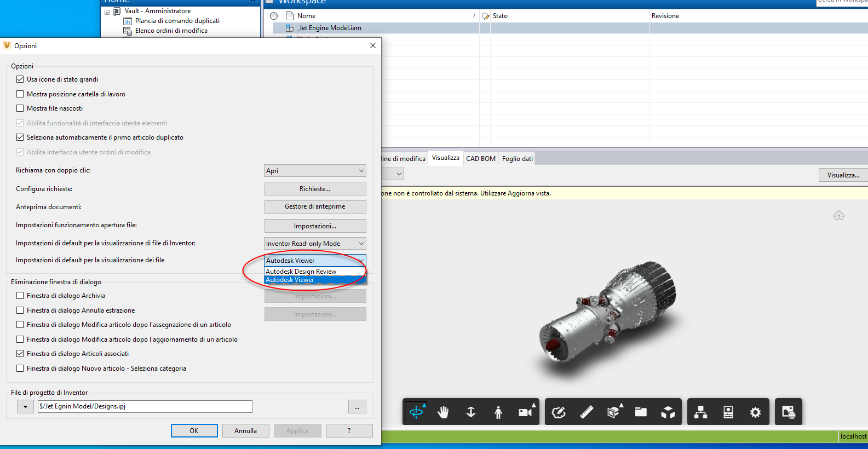Sort by the Revisione column header
This screenshot has width=868, height=449.
pyautogui.click(x=758, y=16)
